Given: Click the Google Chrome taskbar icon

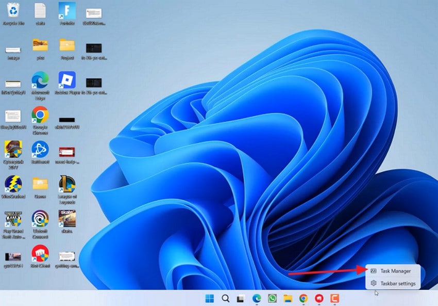Looking at the screenshot, I should coord(304,298).
